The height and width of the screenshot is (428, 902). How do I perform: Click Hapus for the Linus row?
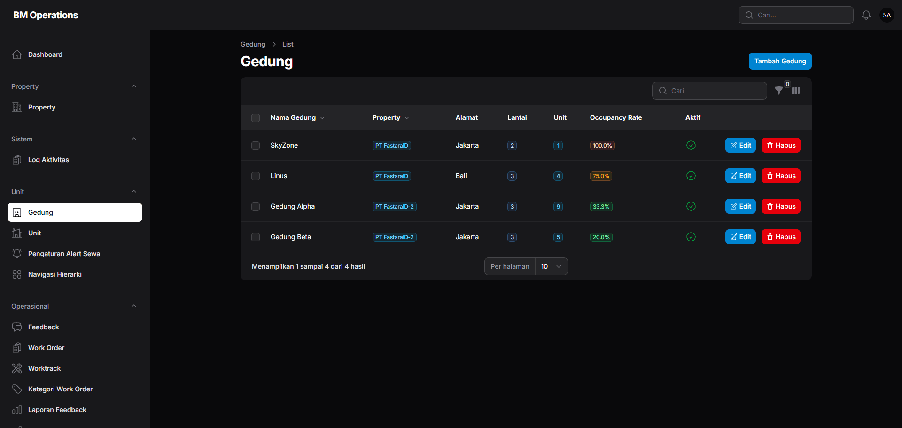[781, 176]
